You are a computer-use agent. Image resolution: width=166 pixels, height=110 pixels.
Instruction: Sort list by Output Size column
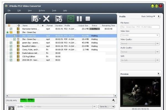tap(83, 25)
